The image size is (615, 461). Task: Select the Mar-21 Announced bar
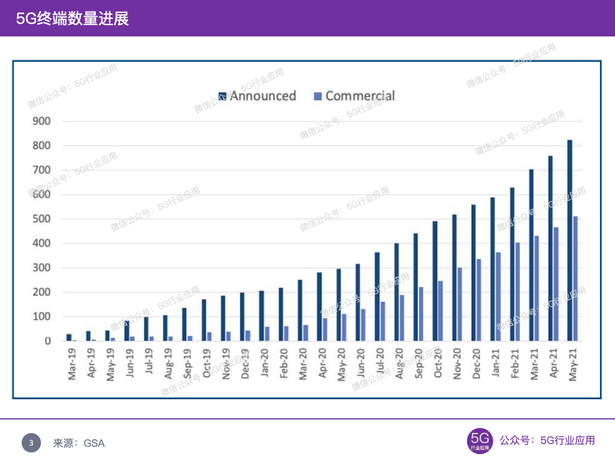click(x=531, y=255)
